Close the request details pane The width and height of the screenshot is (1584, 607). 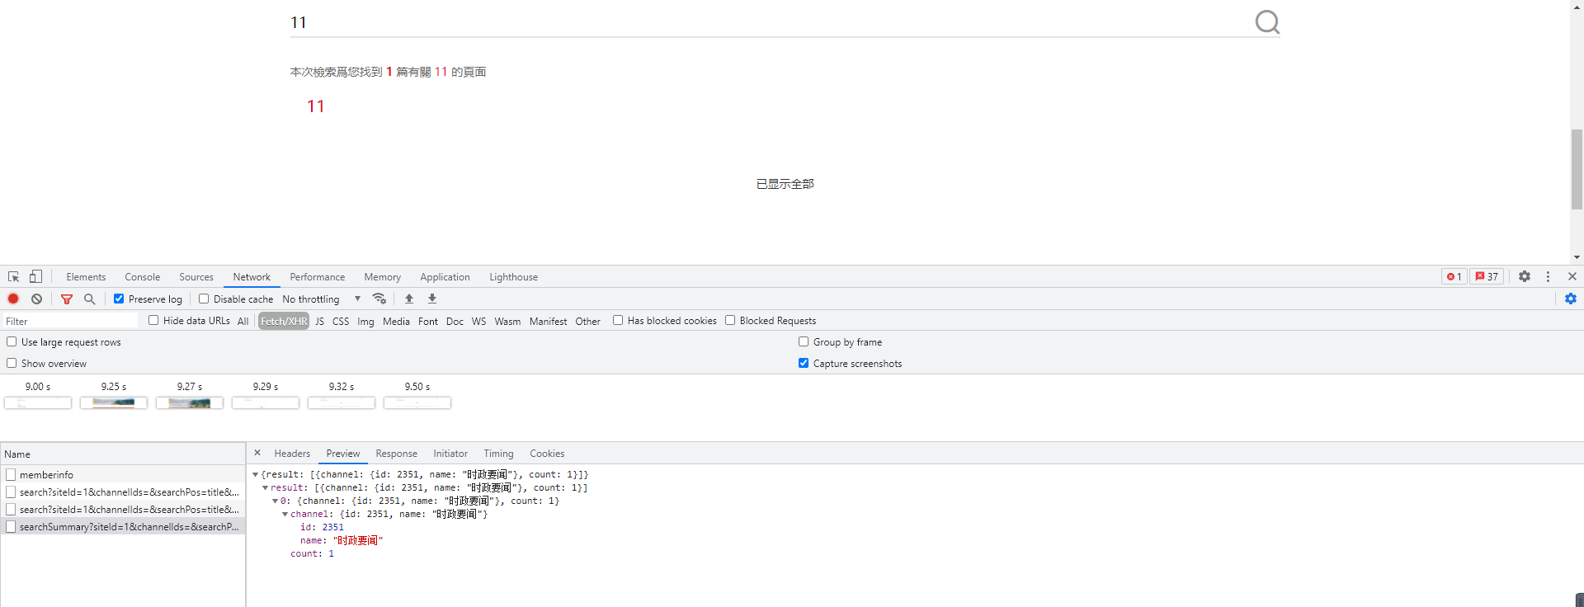[x=257, y=453]
